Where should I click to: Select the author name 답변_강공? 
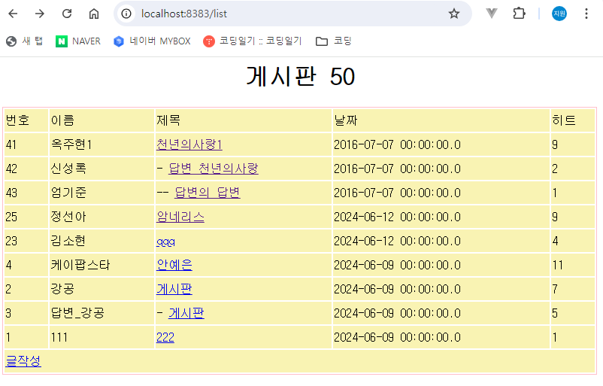click(77, 313)
